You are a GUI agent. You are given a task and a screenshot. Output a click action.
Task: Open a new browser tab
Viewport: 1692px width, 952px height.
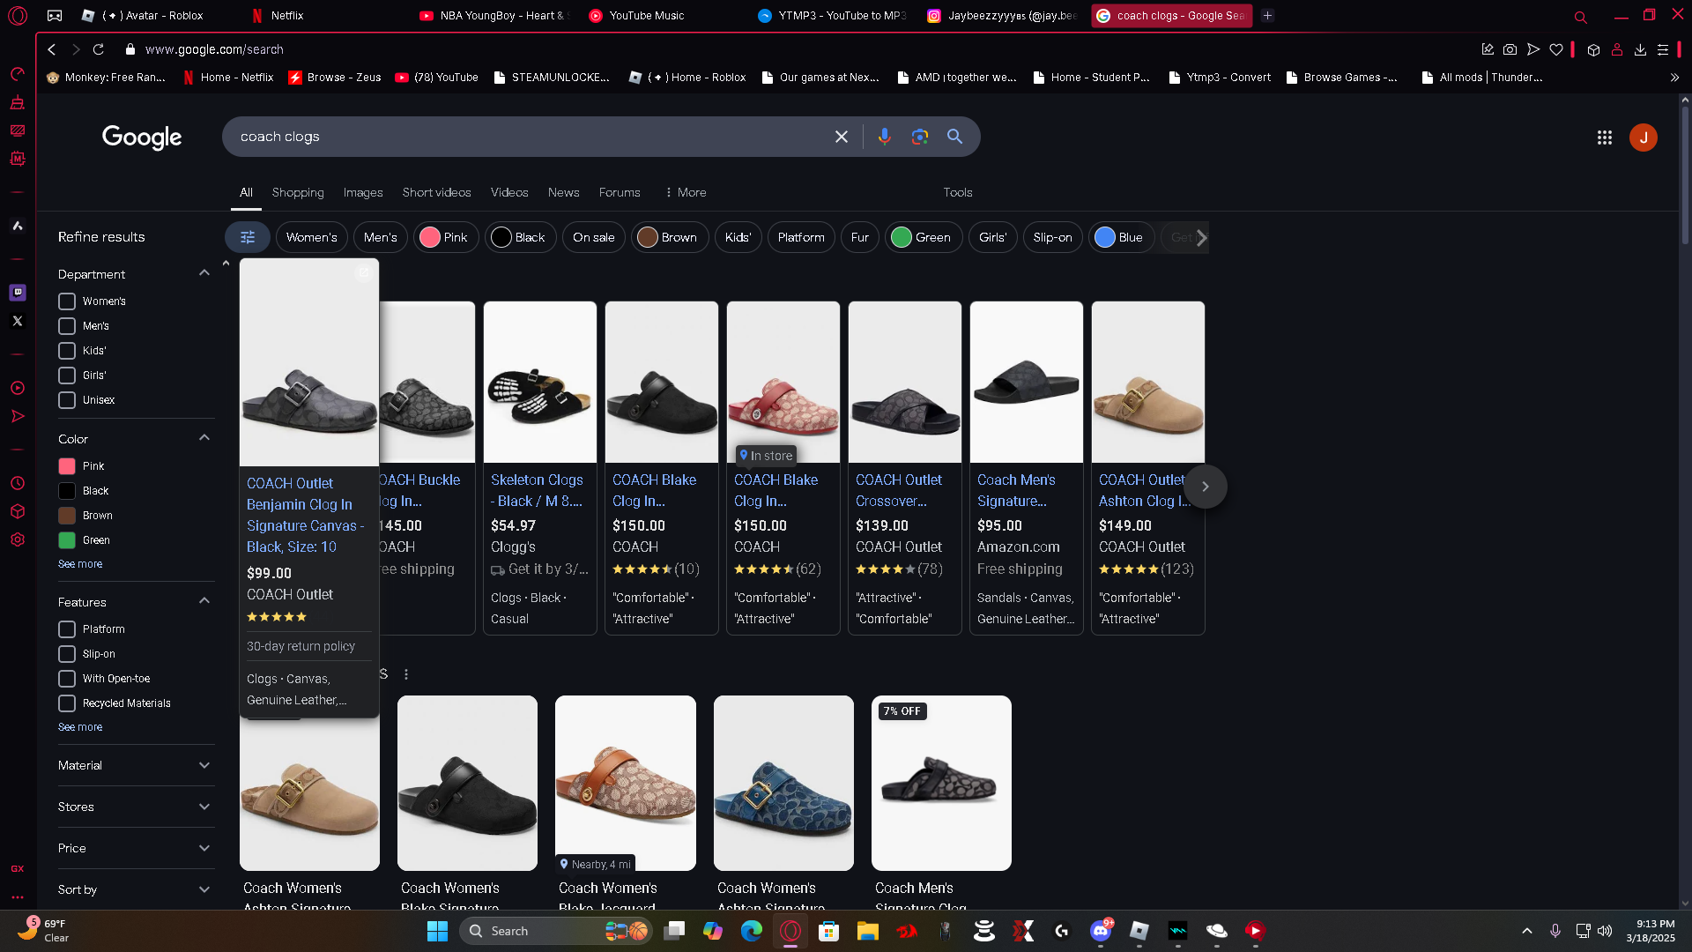point(1267,15)
